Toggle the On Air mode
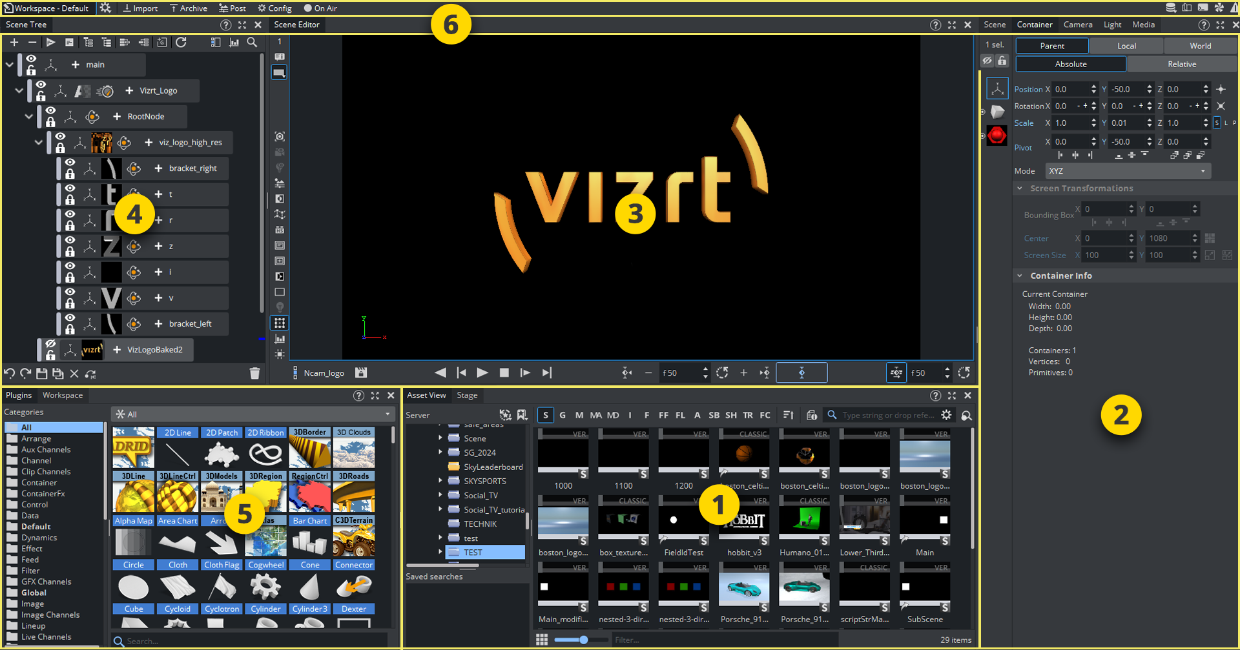 320,8
